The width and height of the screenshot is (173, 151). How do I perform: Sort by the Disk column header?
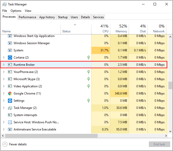[x=138, y=29]
